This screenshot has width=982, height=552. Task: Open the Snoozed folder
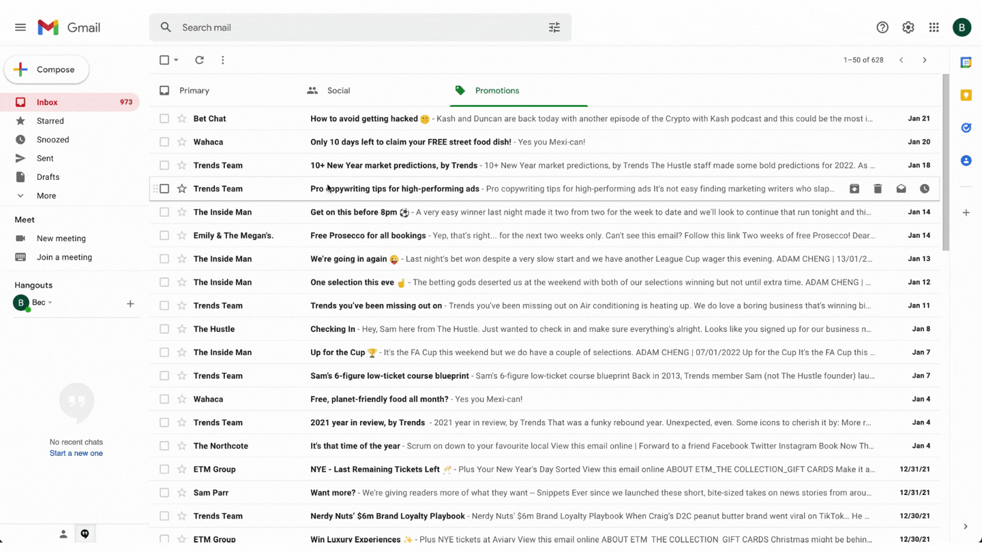point(70,140)
